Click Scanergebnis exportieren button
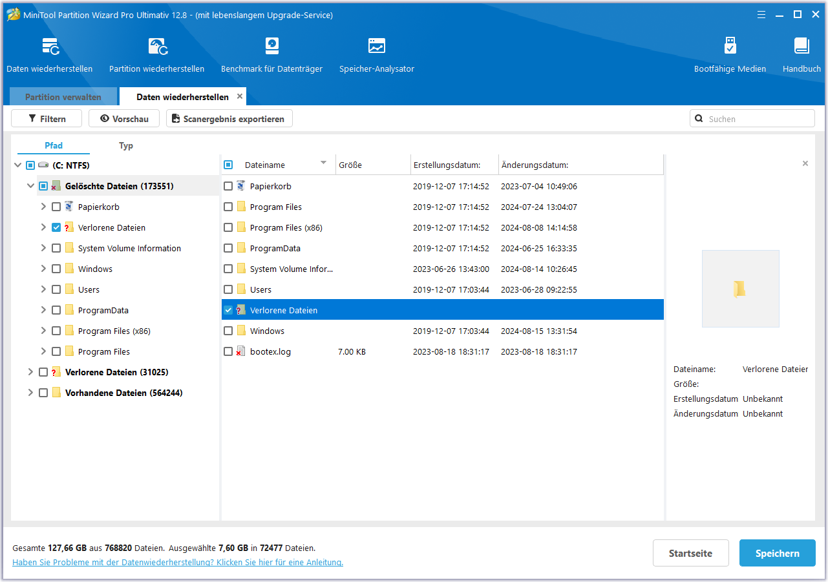This screenshot has height=582, width=828. point(229,118)
